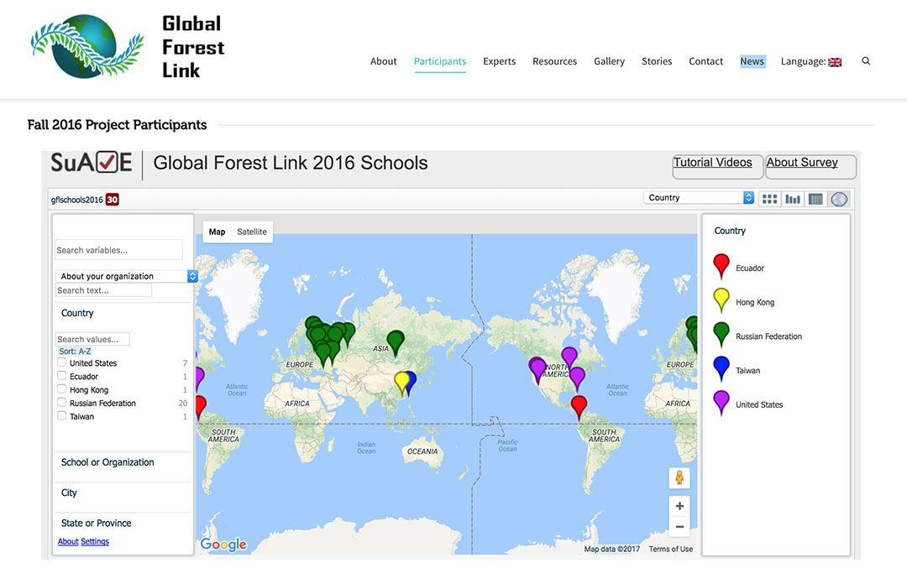This screenshot has height=568, width=907.
Task: Switch map to Satellite view
Action: point(252,232)
